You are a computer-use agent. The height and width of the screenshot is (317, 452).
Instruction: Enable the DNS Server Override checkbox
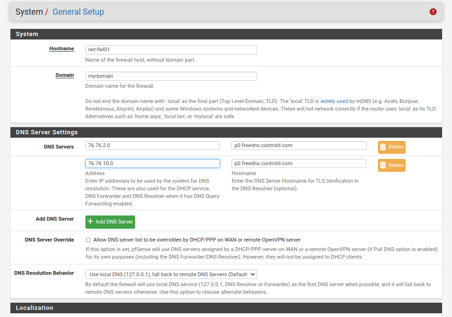pos(88,240)
